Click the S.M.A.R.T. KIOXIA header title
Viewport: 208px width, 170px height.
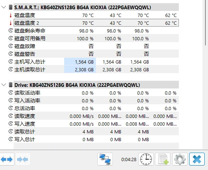click(x=83, y=7)
